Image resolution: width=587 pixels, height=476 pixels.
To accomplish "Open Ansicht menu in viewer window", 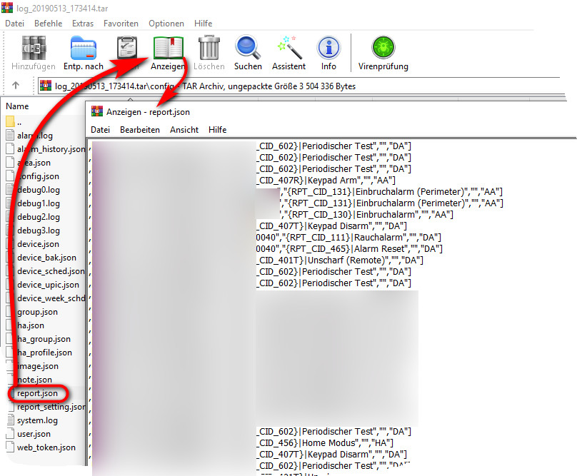I will coord(184,130).
